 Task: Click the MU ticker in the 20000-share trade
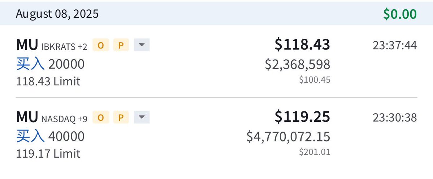27,45
